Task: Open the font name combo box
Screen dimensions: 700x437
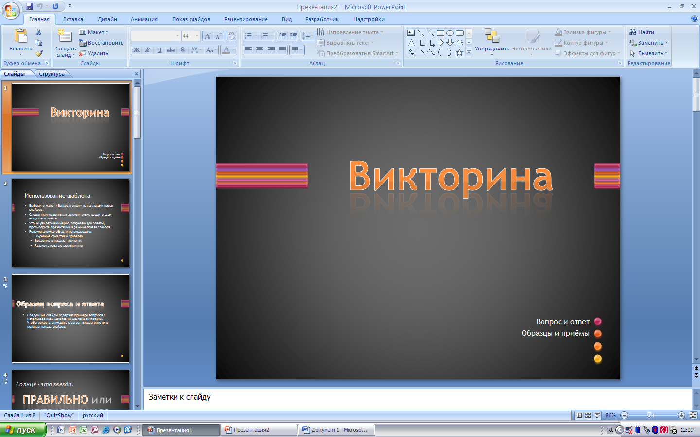Action: (156, 36)
